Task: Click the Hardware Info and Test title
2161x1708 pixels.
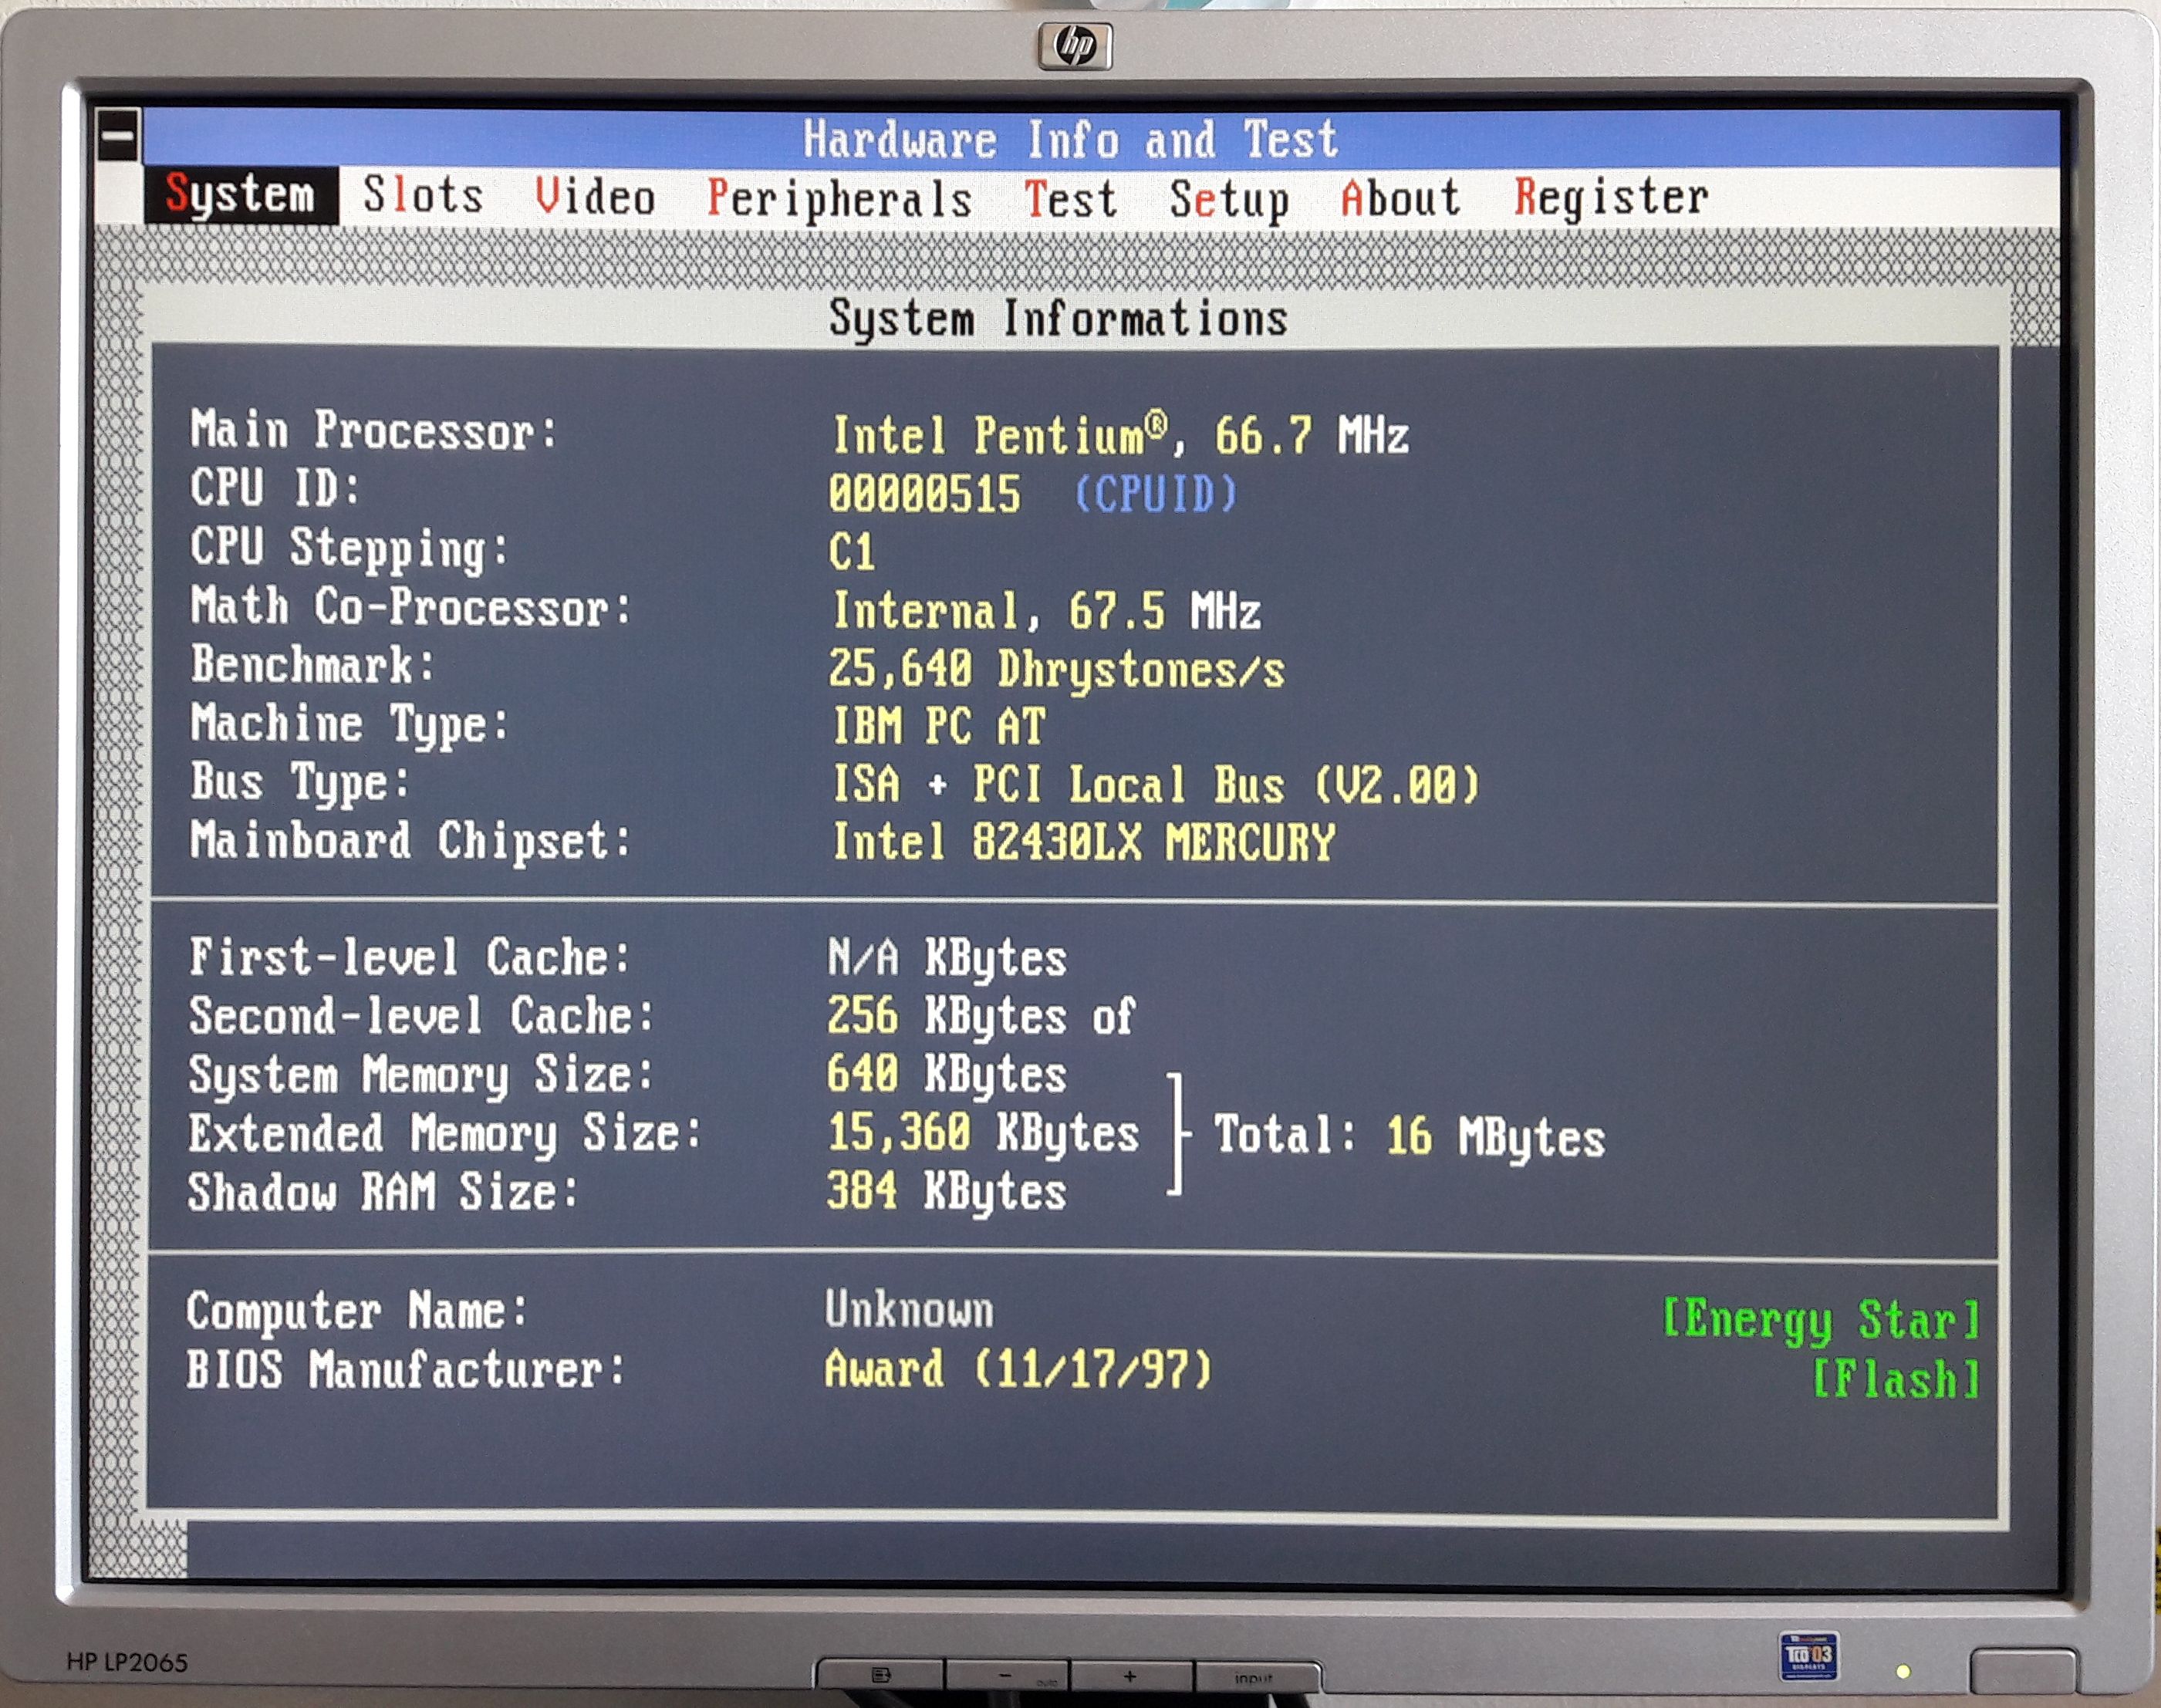Action: [x=1070, y=139]
